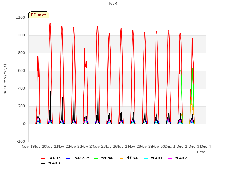Click the Dec 2 x-axis tick label
The width and height of the screenshot is (227, 170).
182,146
